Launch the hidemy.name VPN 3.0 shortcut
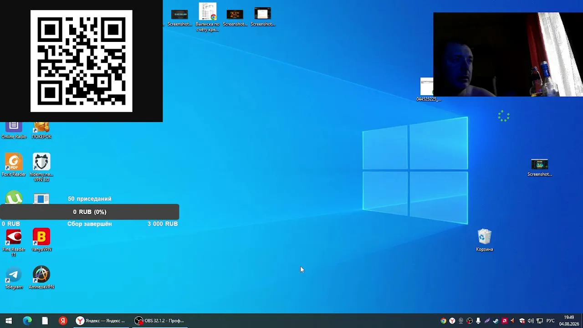The image size is (583, 328). [41, 168]
